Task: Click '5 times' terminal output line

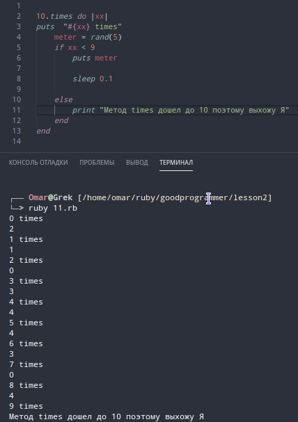Action: pyautogui.click(x=26, y=323)
